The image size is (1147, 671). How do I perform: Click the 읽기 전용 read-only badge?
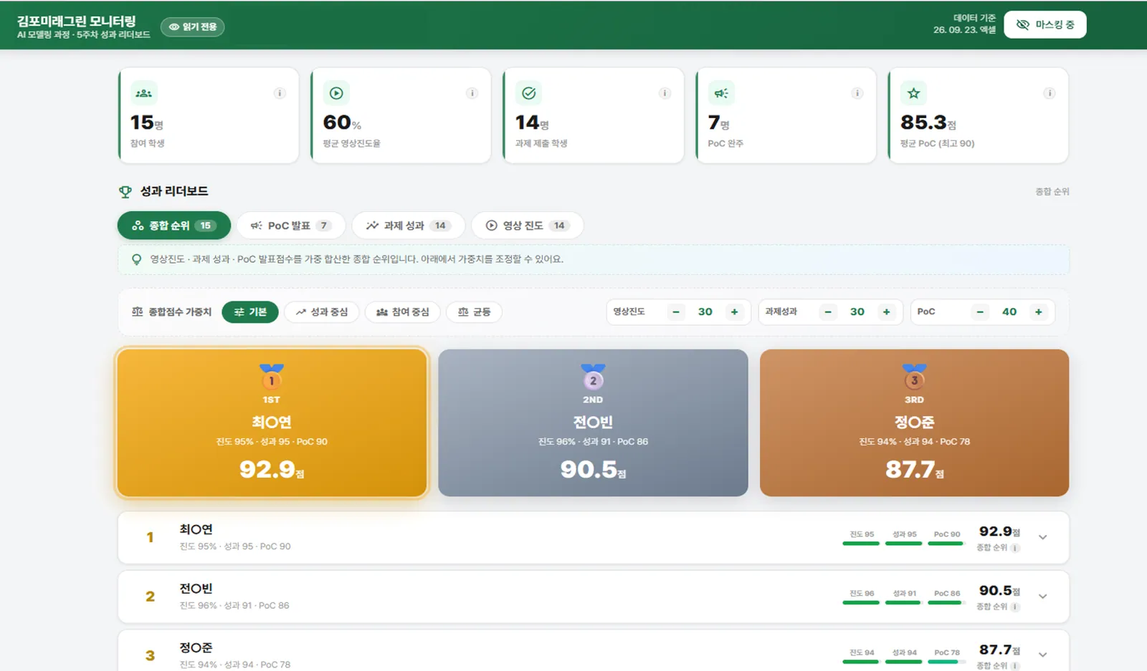[x=192, y=26]
